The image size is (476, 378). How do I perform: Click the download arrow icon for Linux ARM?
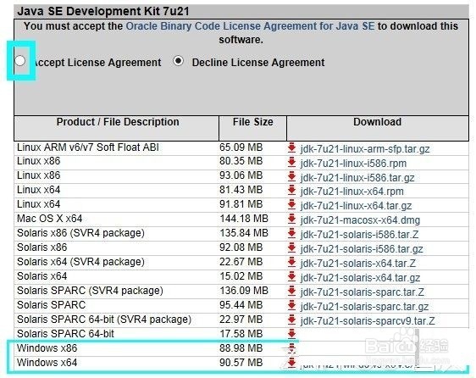coord(291,147)
